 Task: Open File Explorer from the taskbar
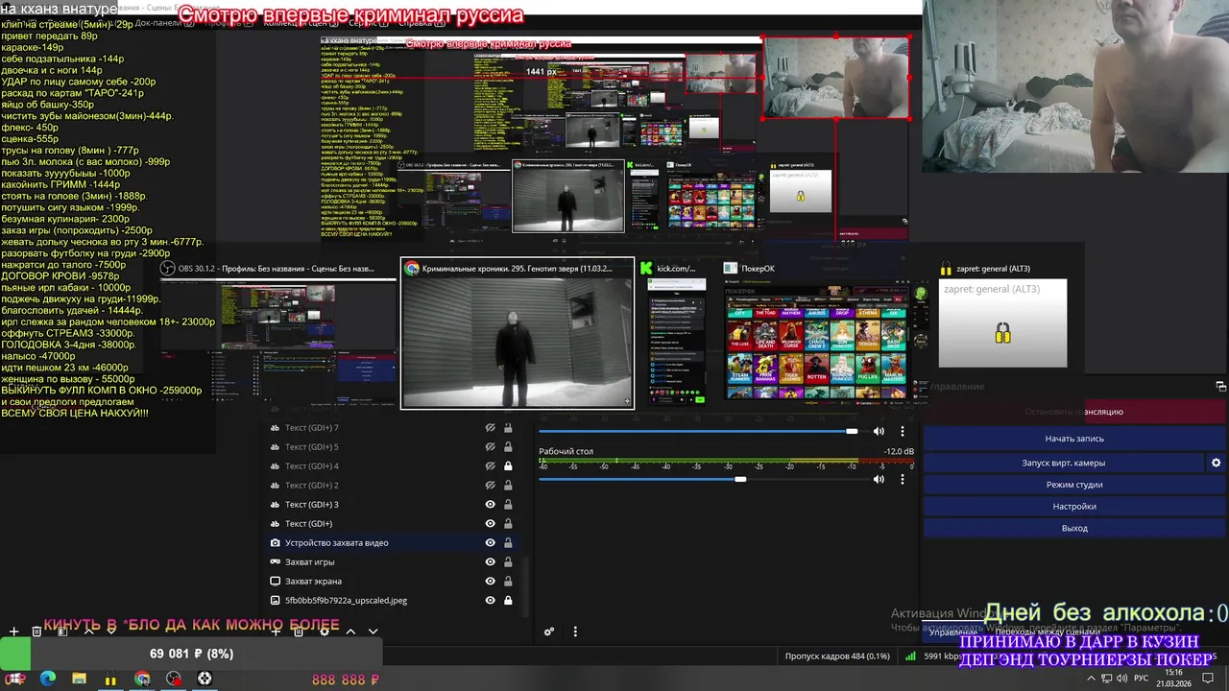click(79, 679)
